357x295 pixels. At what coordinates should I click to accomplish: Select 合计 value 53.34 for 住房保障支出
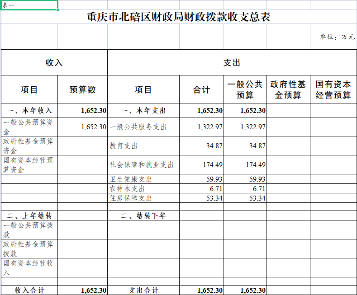click(202, 198)
